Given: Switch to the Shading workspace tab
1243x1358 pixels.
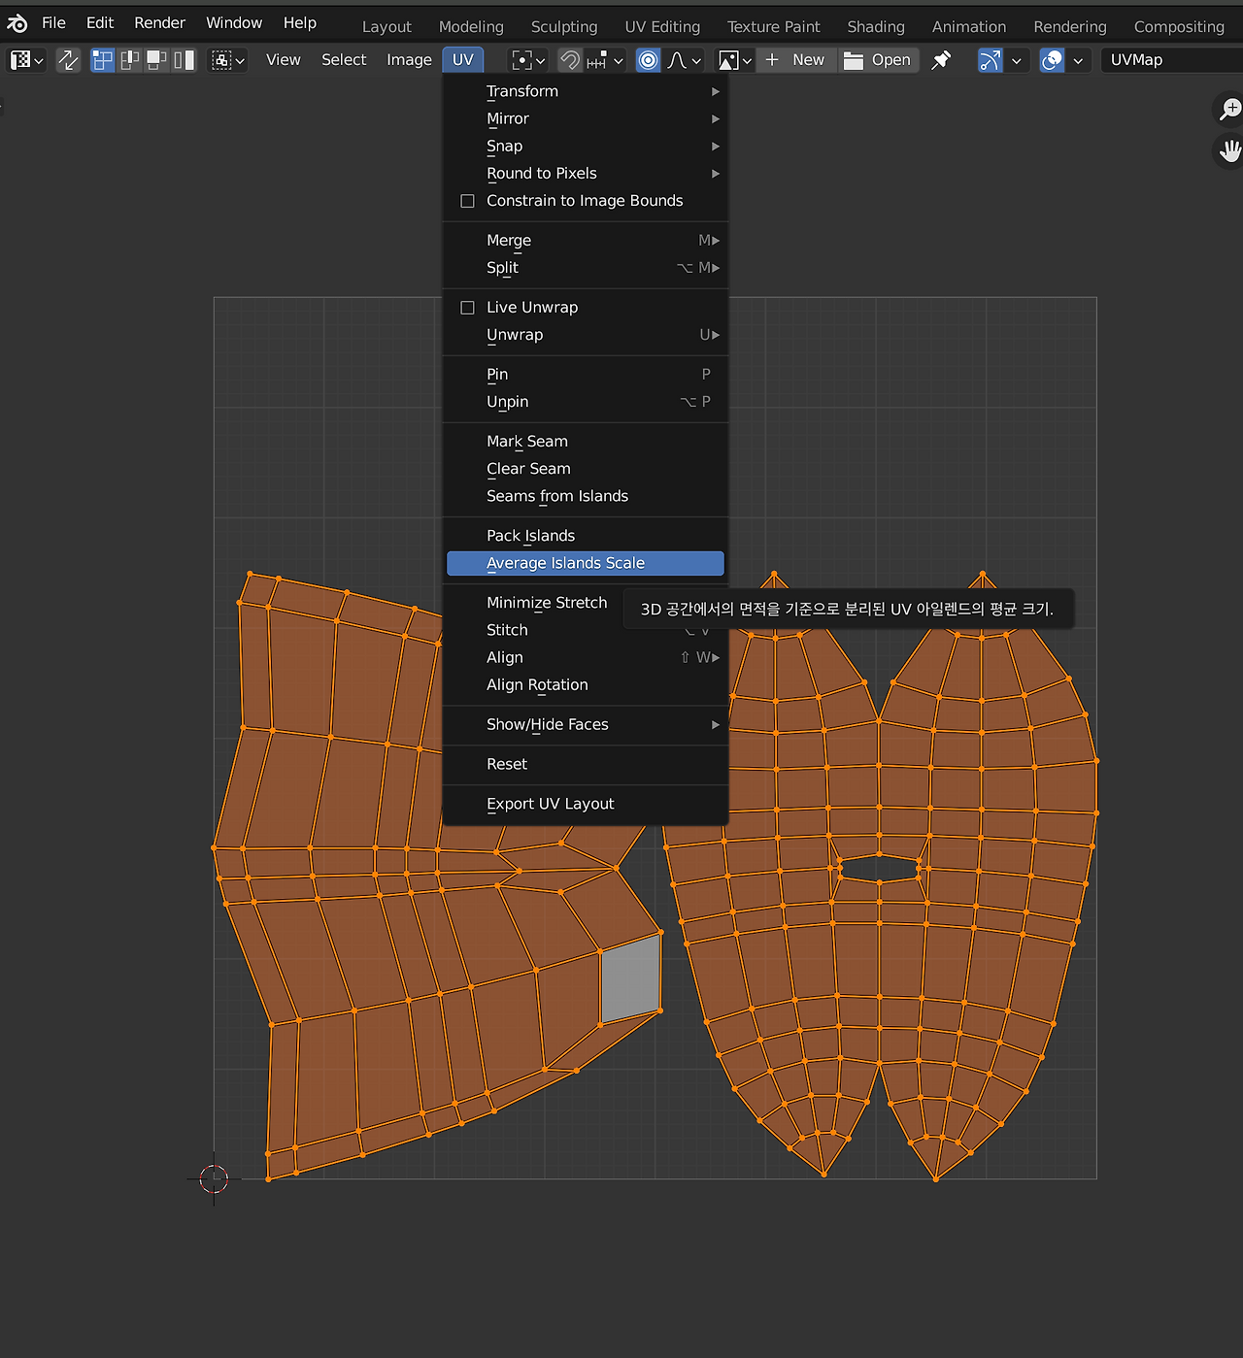Looking at the screenshot, I should [876, 27].
